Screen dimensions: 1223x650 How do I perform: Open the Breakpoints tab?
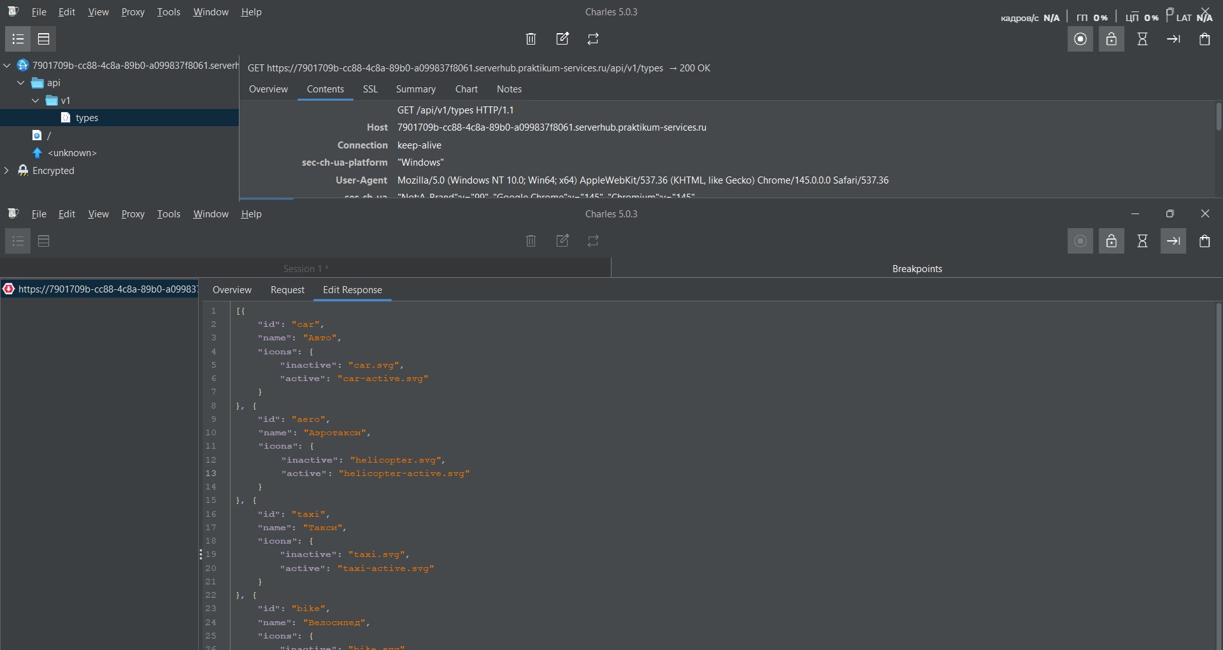[917, 268]
